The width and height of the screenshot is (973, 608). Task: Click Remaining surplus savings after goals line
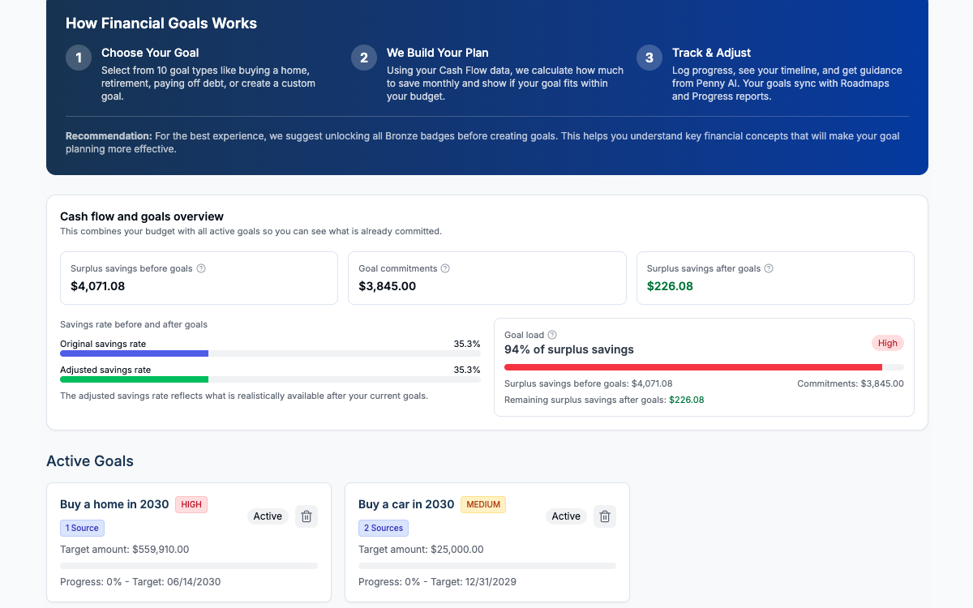(604, 400)
